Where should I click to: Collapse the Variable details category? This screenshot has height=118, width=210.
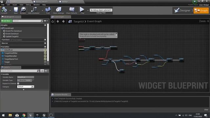pos(1,74)
